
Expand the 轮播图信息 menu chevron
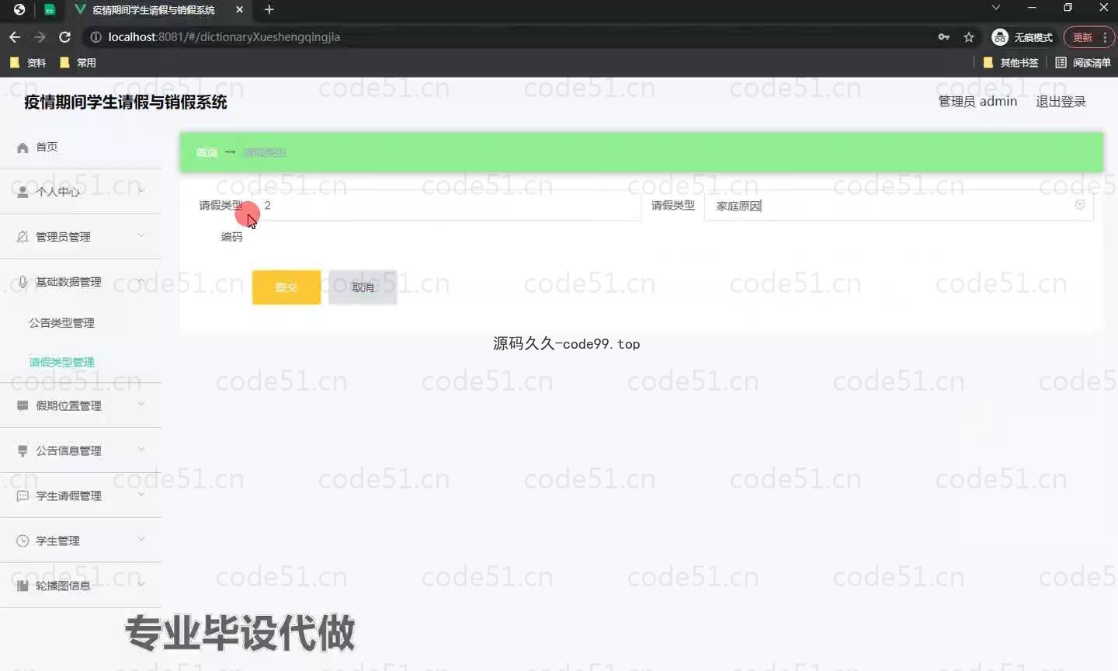(141, 584)
